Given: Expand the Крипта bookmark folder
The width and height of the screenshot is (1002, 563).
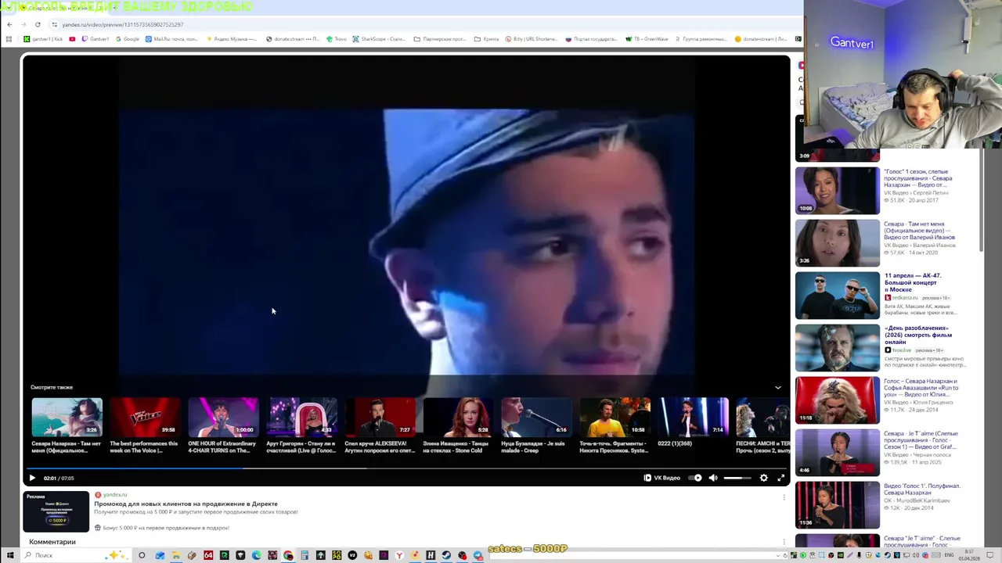Looking at the screenshot, I should coord(487,39).
